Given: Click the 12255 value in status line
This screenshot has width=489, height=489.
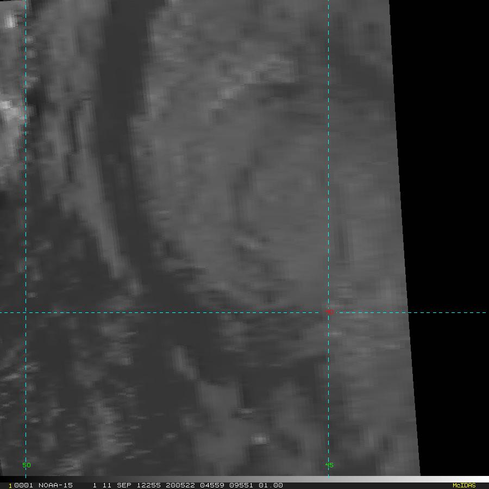Looking at the screenshot, I should coord(138,485).
